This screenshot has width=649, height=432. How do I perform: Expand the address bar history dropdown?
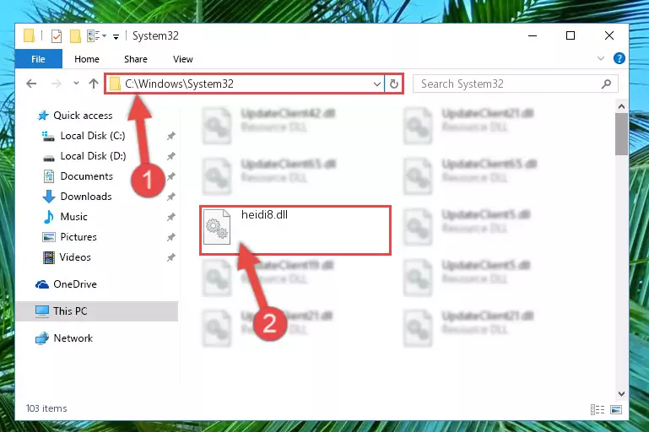click(376, 84)
